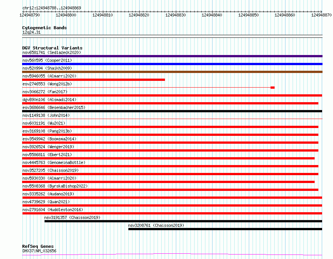Open nsv3066272 (Fan2017) label
The width and height of the screenshot is (333, 259).
coord(45,92)
